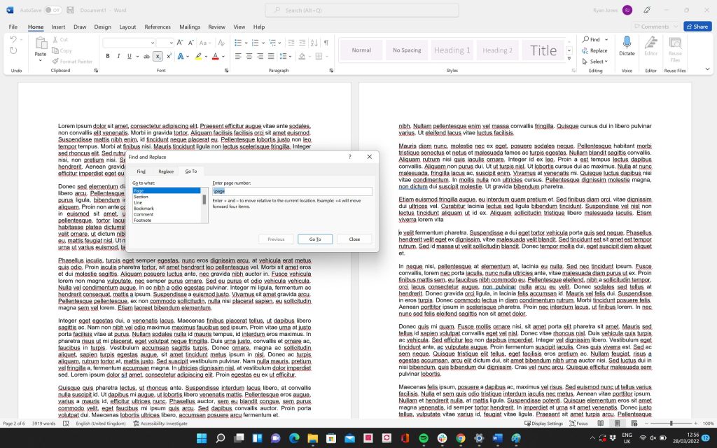Apply subscript formatting
Viewport: 717px width, 448px height.
[158, 56]
